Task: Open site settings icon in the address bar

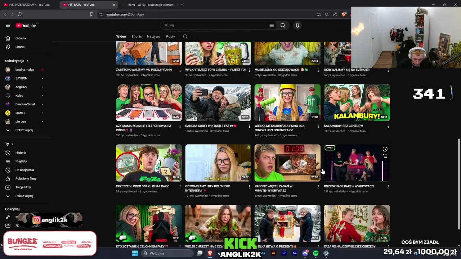Action: (101, 14)
